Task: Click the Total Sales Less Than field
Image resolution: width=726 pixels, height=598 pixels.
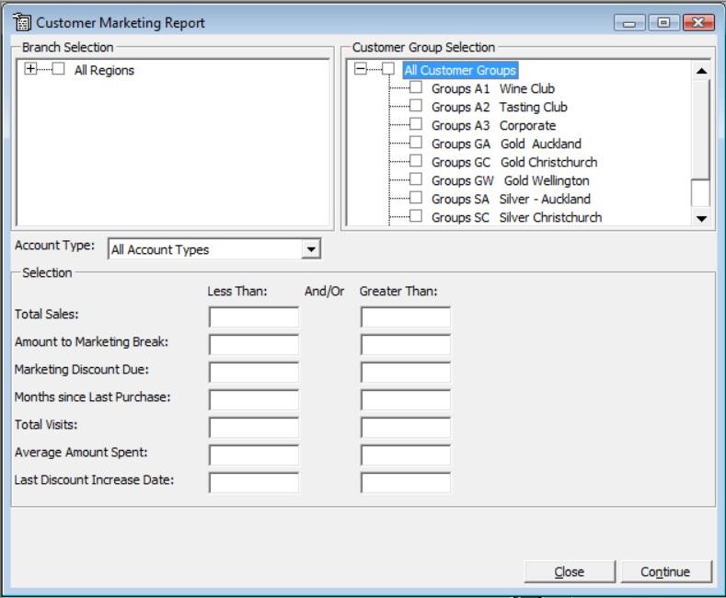Action: point(254,317)
